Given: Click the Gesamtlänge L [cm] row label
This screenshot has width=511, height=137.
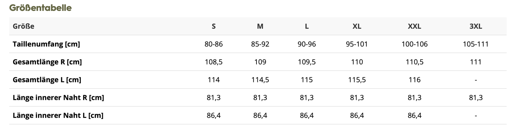Looking at the screenshot, I should (x=47, y=79).
